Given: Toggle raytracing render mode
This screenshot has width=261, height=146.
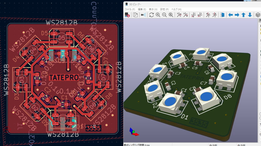Looking at the screenshot, I should (144, 15).
